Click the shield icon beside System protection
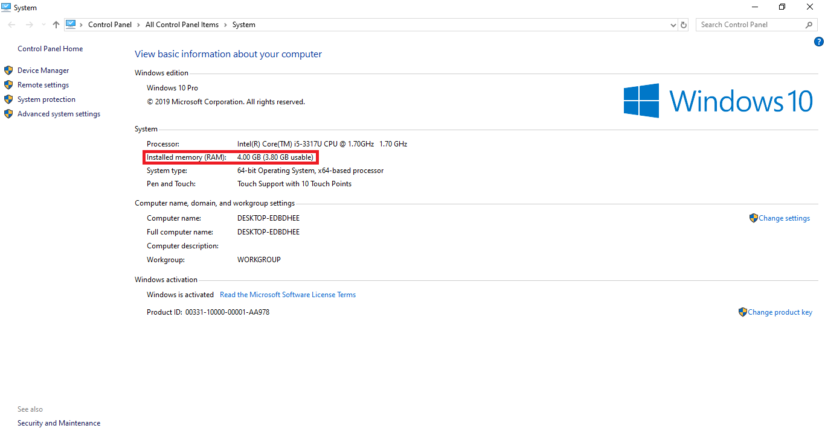Viewport: 825px width, 434px height. (8, 99)
